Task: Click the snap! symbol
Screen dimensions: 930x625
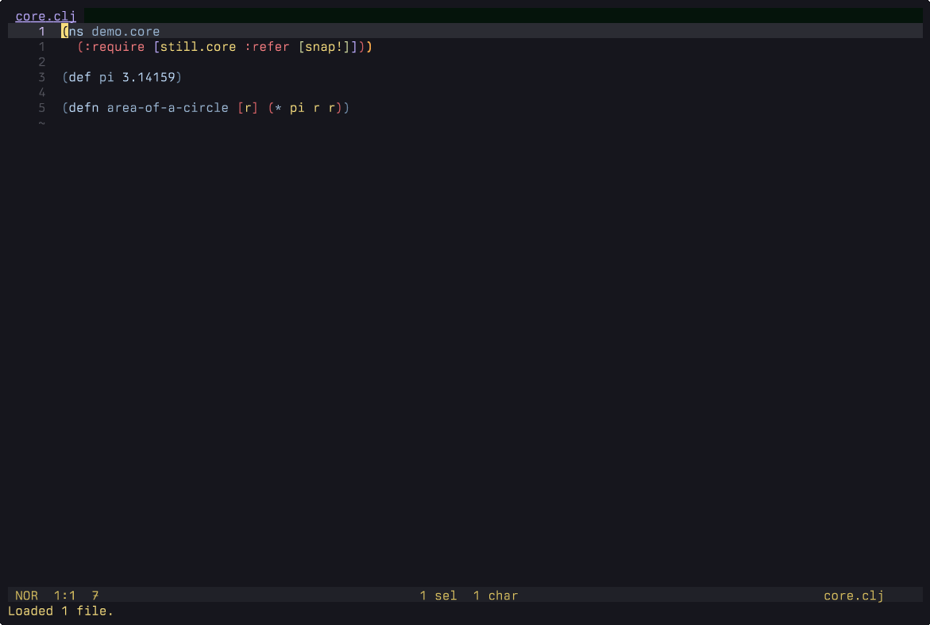Action: [x=324, y=47]
